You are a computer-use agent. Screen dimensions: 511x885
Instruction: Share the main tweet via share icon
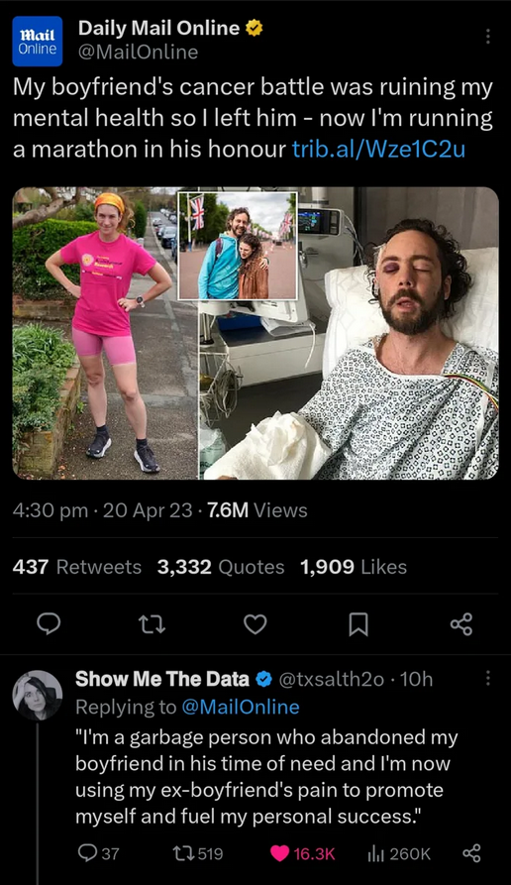click(x=461, y=624)
